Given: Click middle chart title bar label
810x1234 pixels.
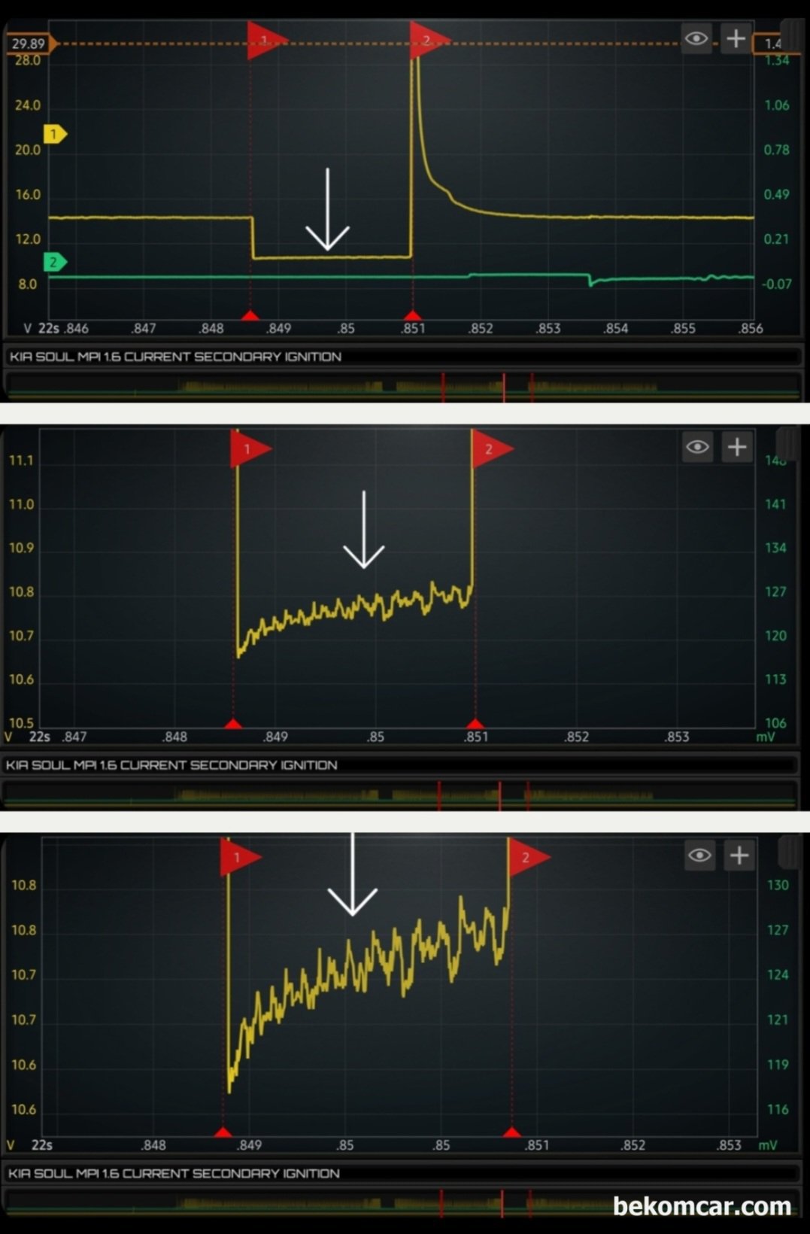Looking at the screenshot, I should point(171,765).
